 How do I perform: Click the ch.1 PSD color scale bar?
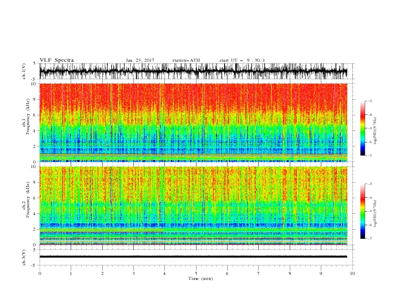(x=362, y=128)
